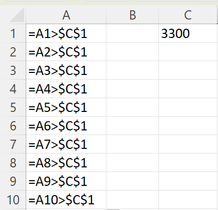Select column B header
The height and width of the screenshot is (210, 218).
pyautogui.click(x=133, y=15)
